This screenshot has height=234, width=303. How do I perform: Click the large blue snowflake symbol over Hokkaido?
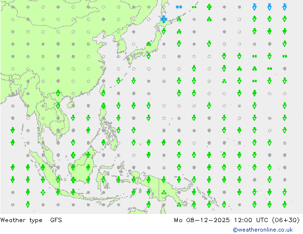click(x=164, y=19)
